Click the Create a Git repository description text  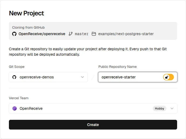[88, 52]
